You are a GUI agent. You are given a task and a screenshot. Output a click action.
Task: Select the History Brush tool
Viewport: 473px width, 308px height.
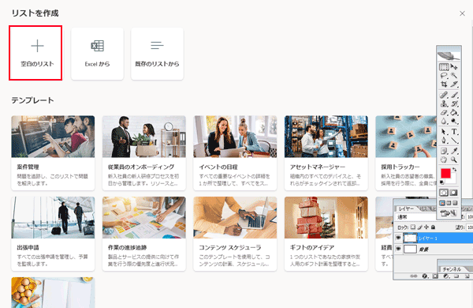454,103
